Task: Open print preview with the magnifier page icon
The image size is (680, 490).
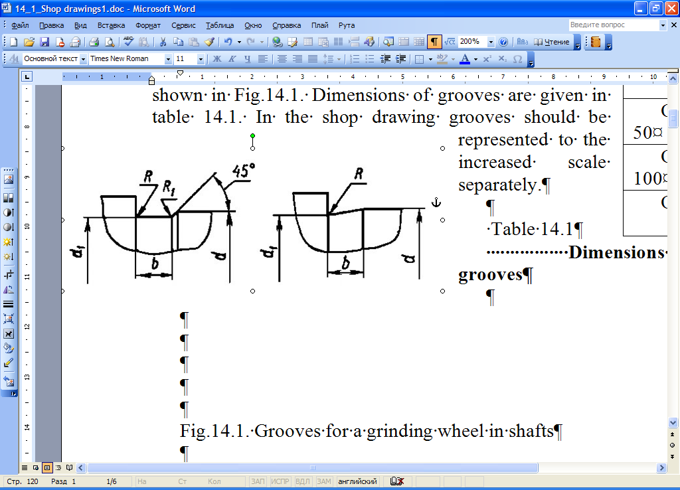Action: pyautogui.click(x=110, y=42)
